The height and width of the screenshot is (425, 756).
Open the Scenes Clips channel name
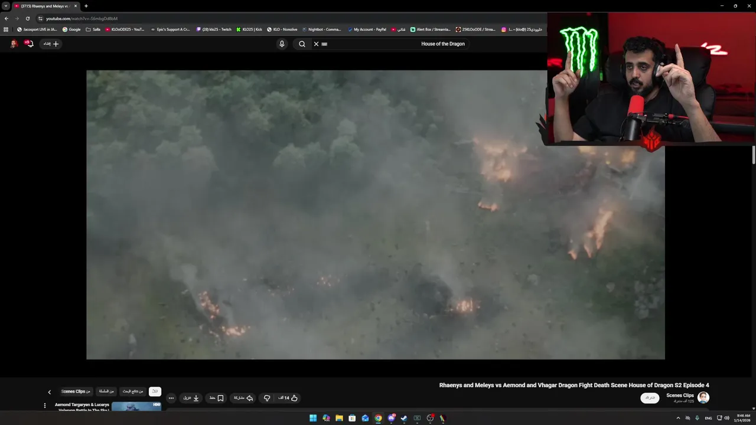tap(680, 395)
